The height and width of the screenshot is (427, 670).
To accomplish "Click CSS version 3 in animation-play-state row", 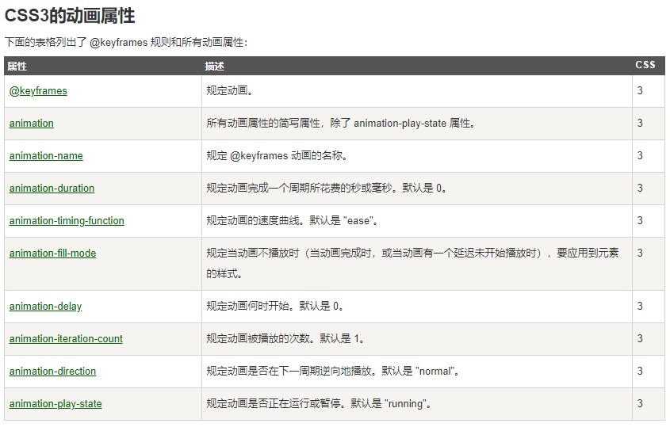I will [640, 403].
